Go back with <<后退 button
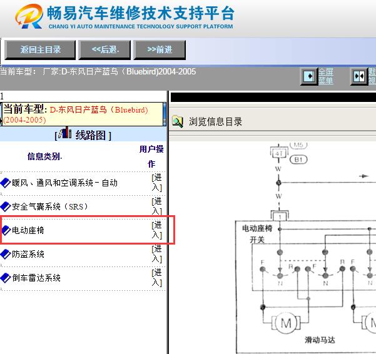376x354 pixels. 104,50
